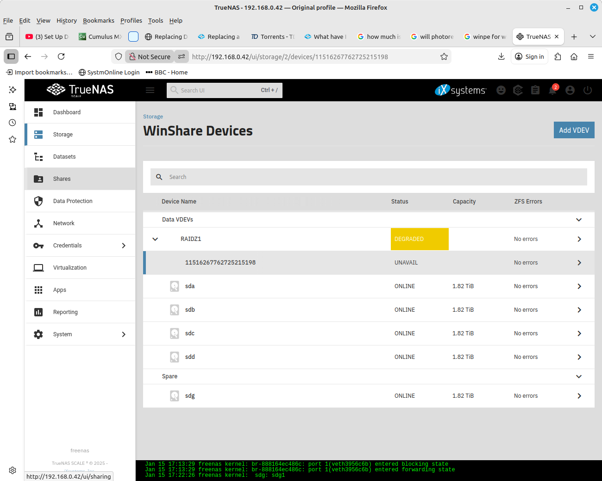
Task: Click the power button icon in header
Action: point(588,90)
